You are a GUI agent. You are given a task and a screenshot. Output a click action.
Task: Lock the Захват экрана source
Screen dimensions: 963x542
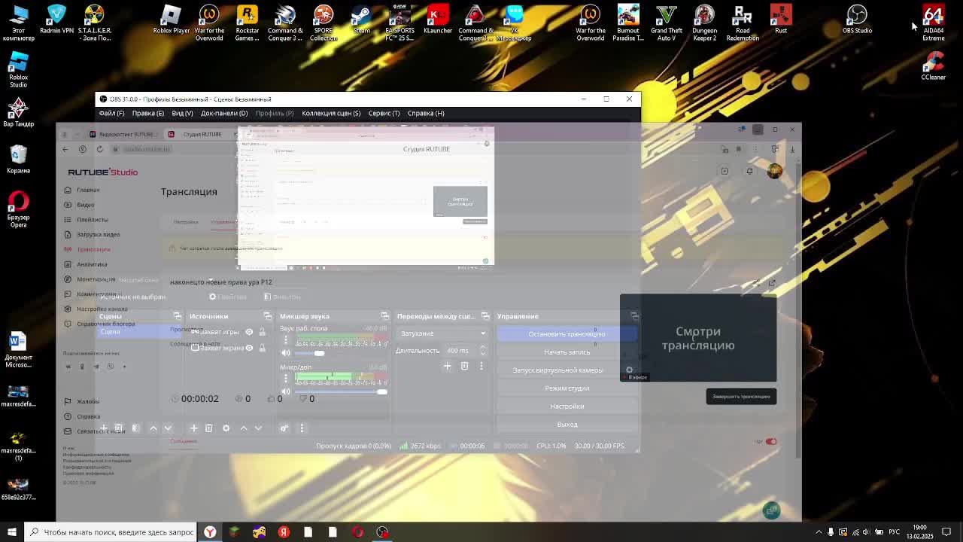tap(262, 348)
